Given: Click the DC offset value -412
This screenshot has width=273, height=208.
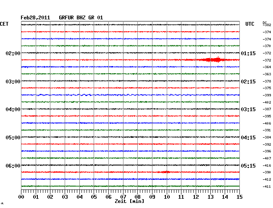Looking at the screenshot, I should [x=267, y=179].
